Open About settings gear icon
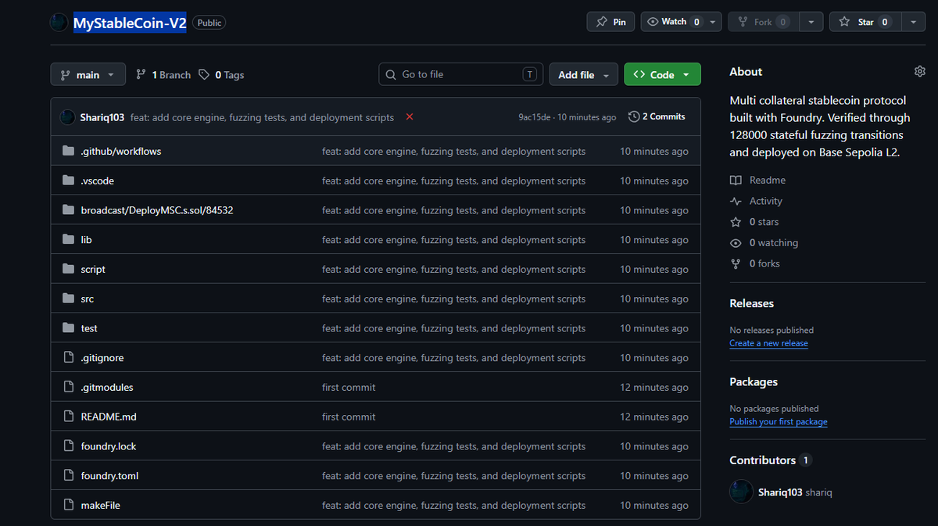This screenshot has height=526, width=938. click(x=920, y=71)
